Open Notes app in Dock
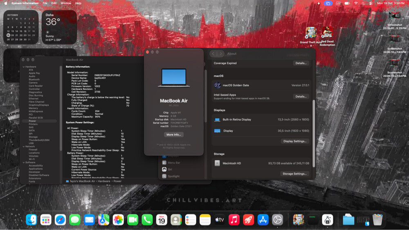This screenshot has width=409, height=230. tap(205, 220)
